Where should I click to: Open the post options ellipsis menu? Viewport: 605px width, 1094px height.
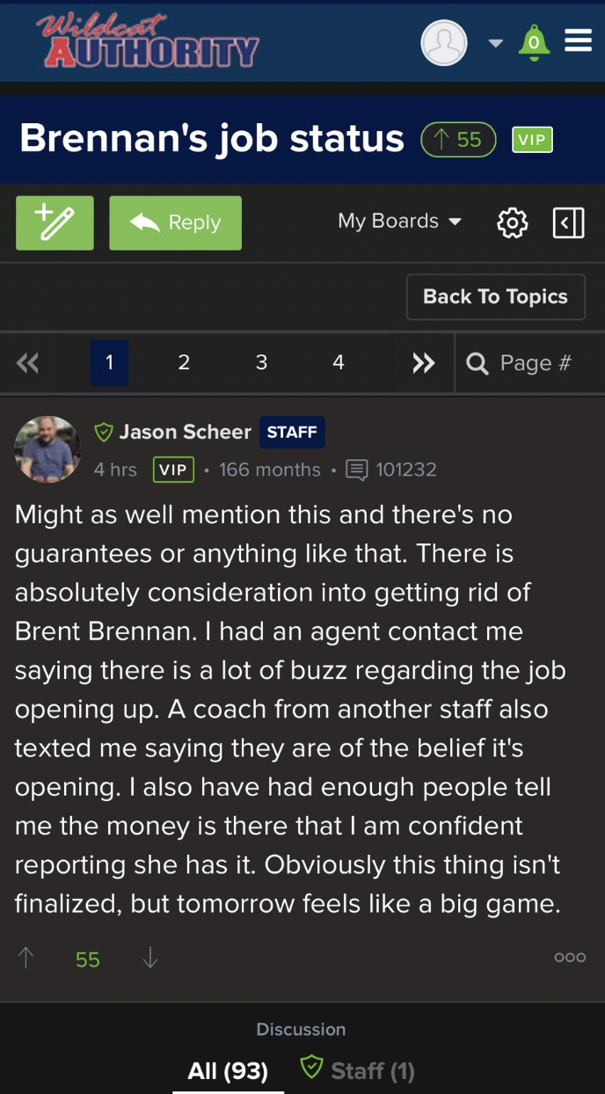point(570,958)
